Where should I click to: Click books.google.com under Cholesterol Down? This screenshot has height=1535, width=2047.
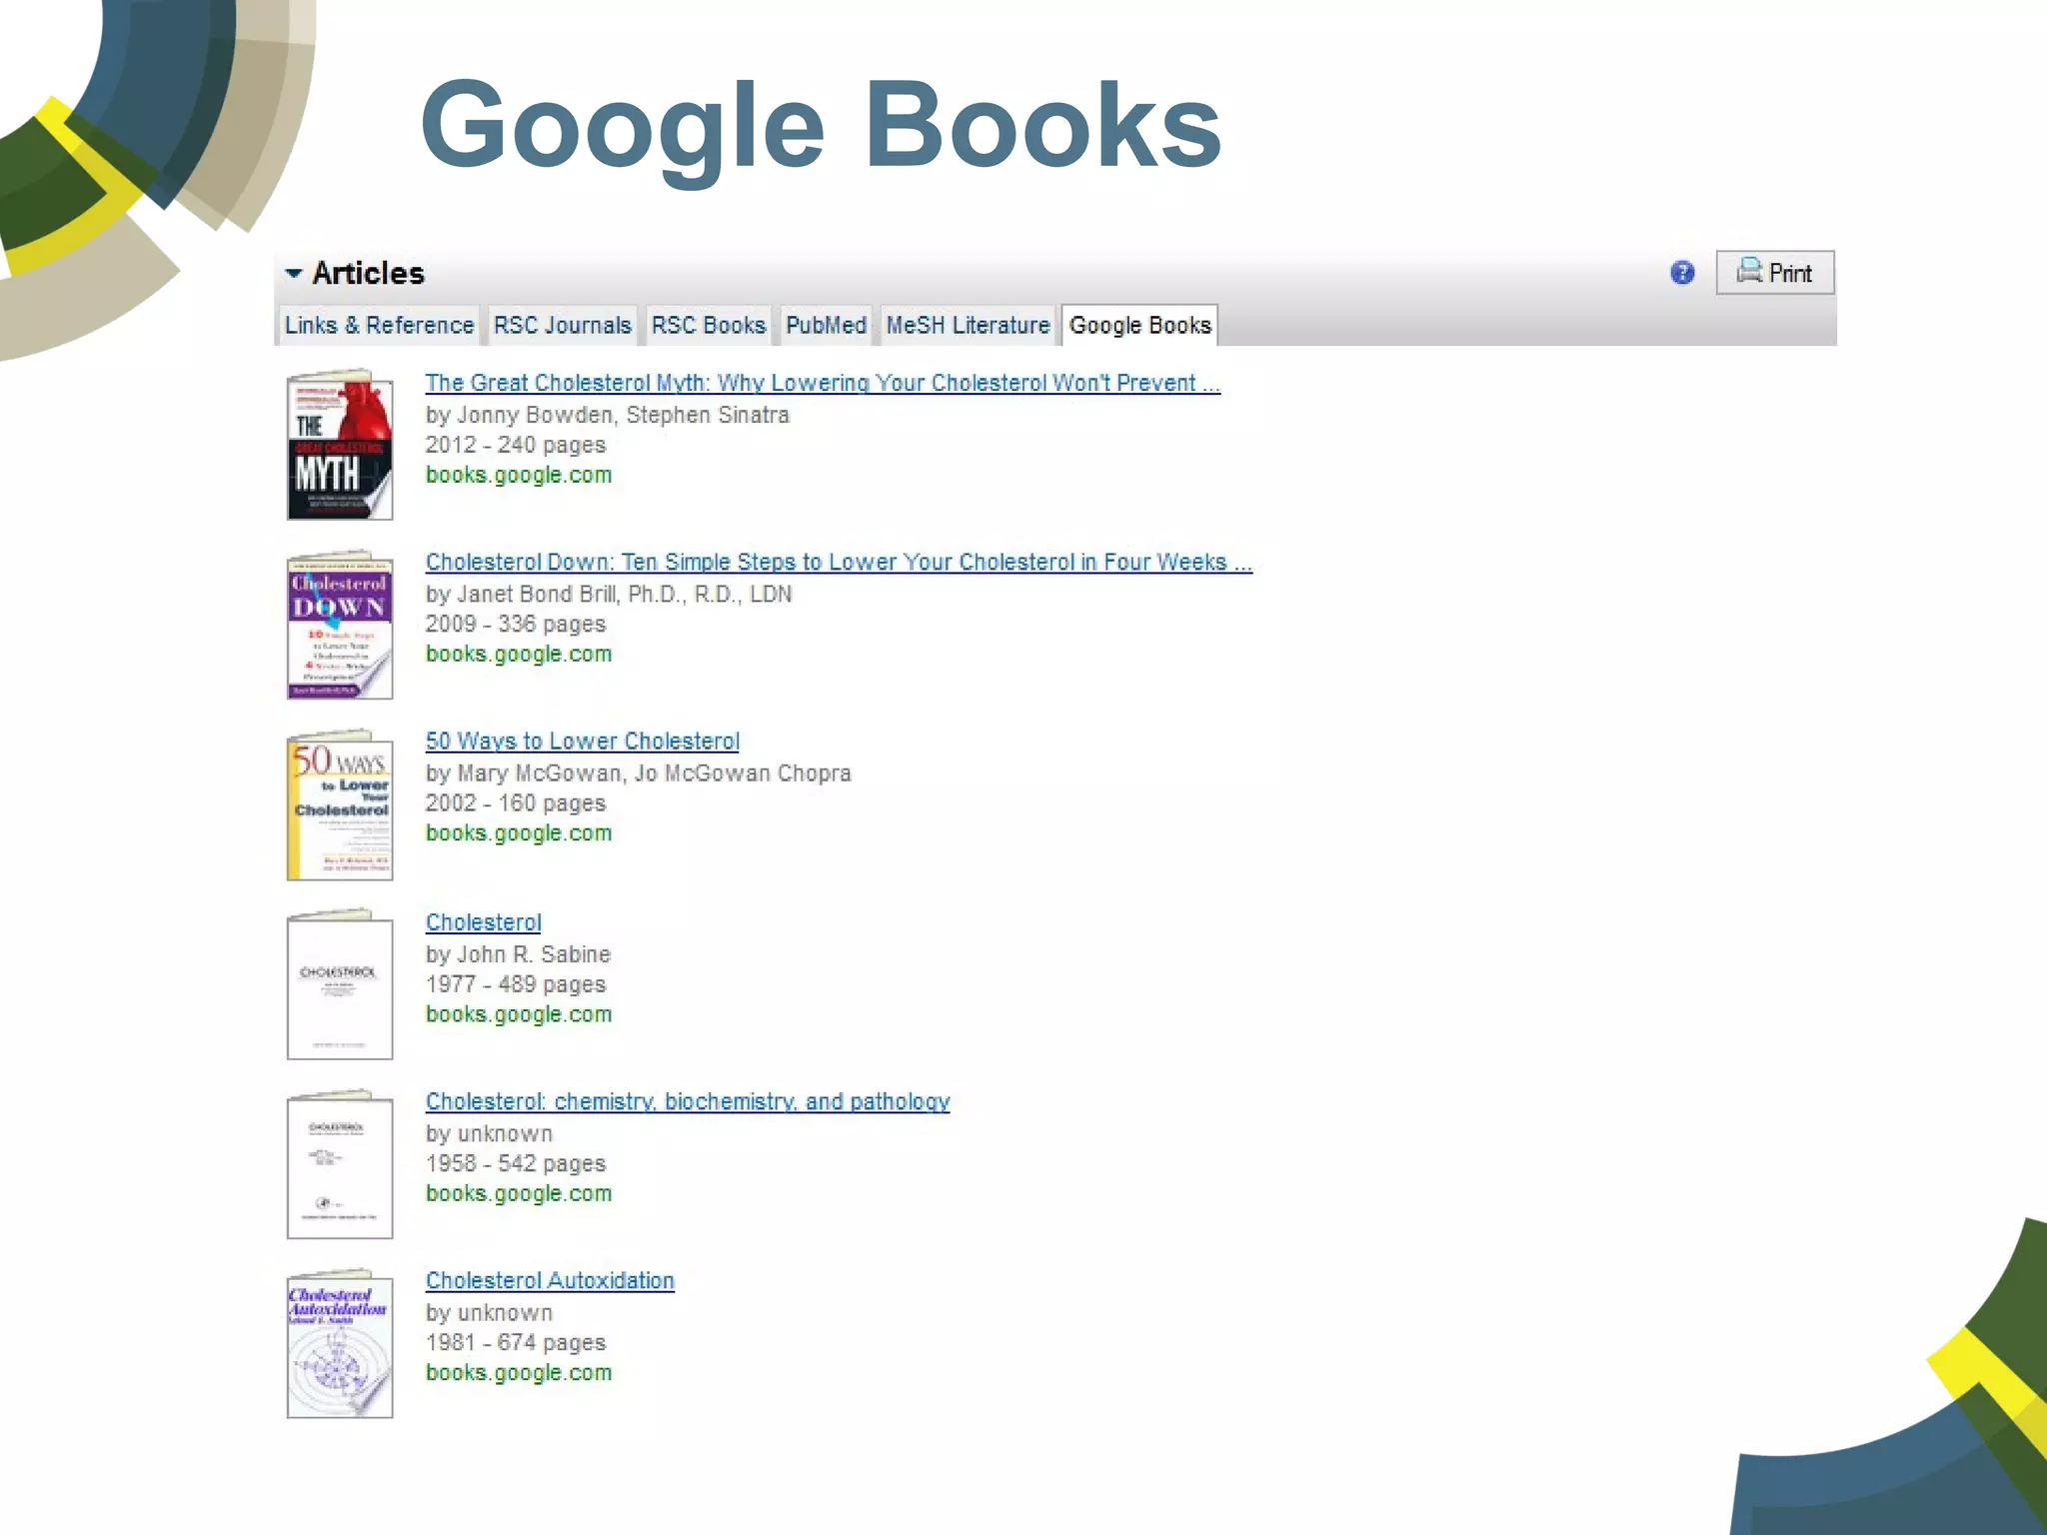pos(519,654)
